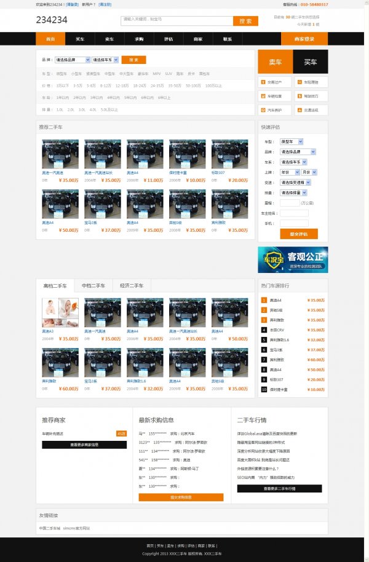Open the 卖车 navigation item
The image size is (369, 562).
pos(109,39)
